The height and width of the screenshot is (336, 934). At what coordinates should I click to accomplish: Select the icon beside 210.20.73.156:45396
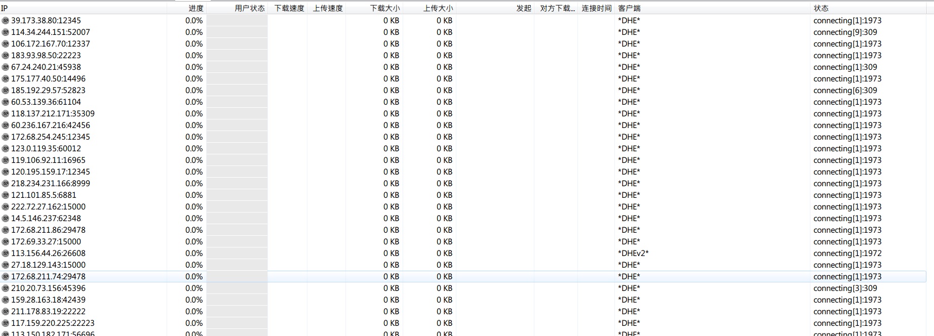tap(6, 288)
